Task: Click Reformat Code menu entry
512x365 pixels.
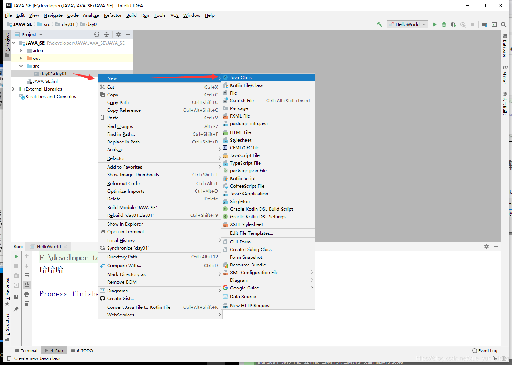Action: click(x=160, y=184)
